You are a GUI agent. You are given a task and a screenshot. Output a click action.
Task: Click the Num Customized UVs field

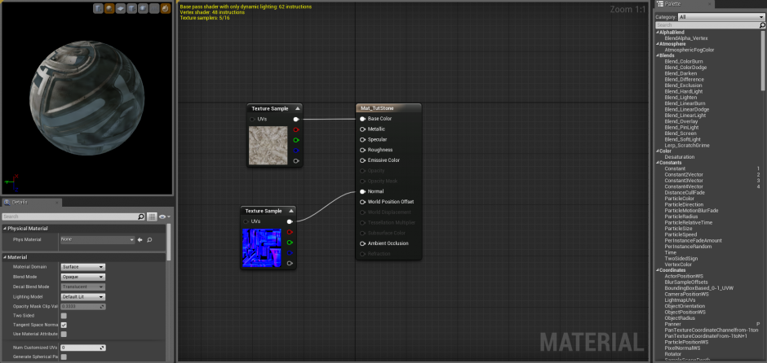pos(82,348)
